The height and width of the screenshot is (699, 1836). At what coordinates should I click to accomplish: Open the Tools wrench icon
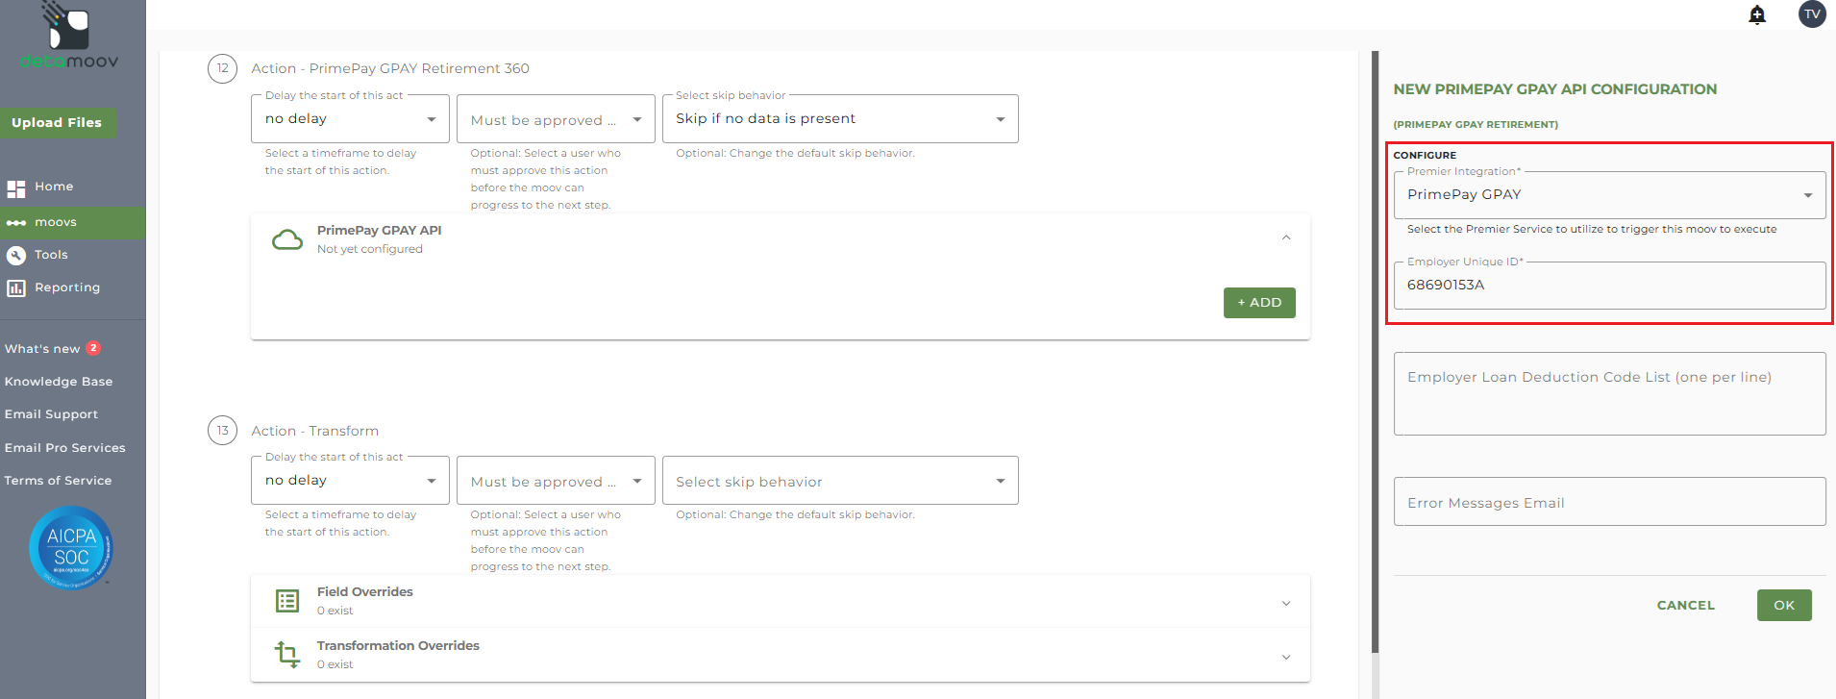[16, 256]
